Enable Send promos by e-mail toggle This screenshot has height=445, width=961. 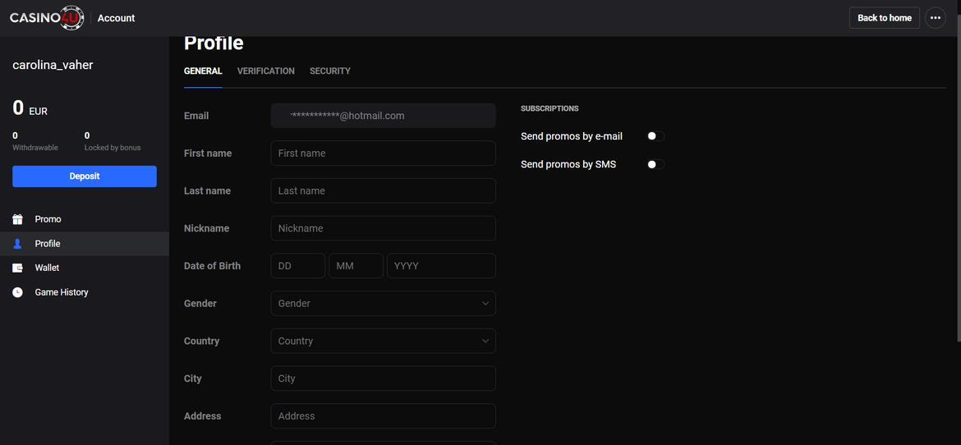pos(655,136)
